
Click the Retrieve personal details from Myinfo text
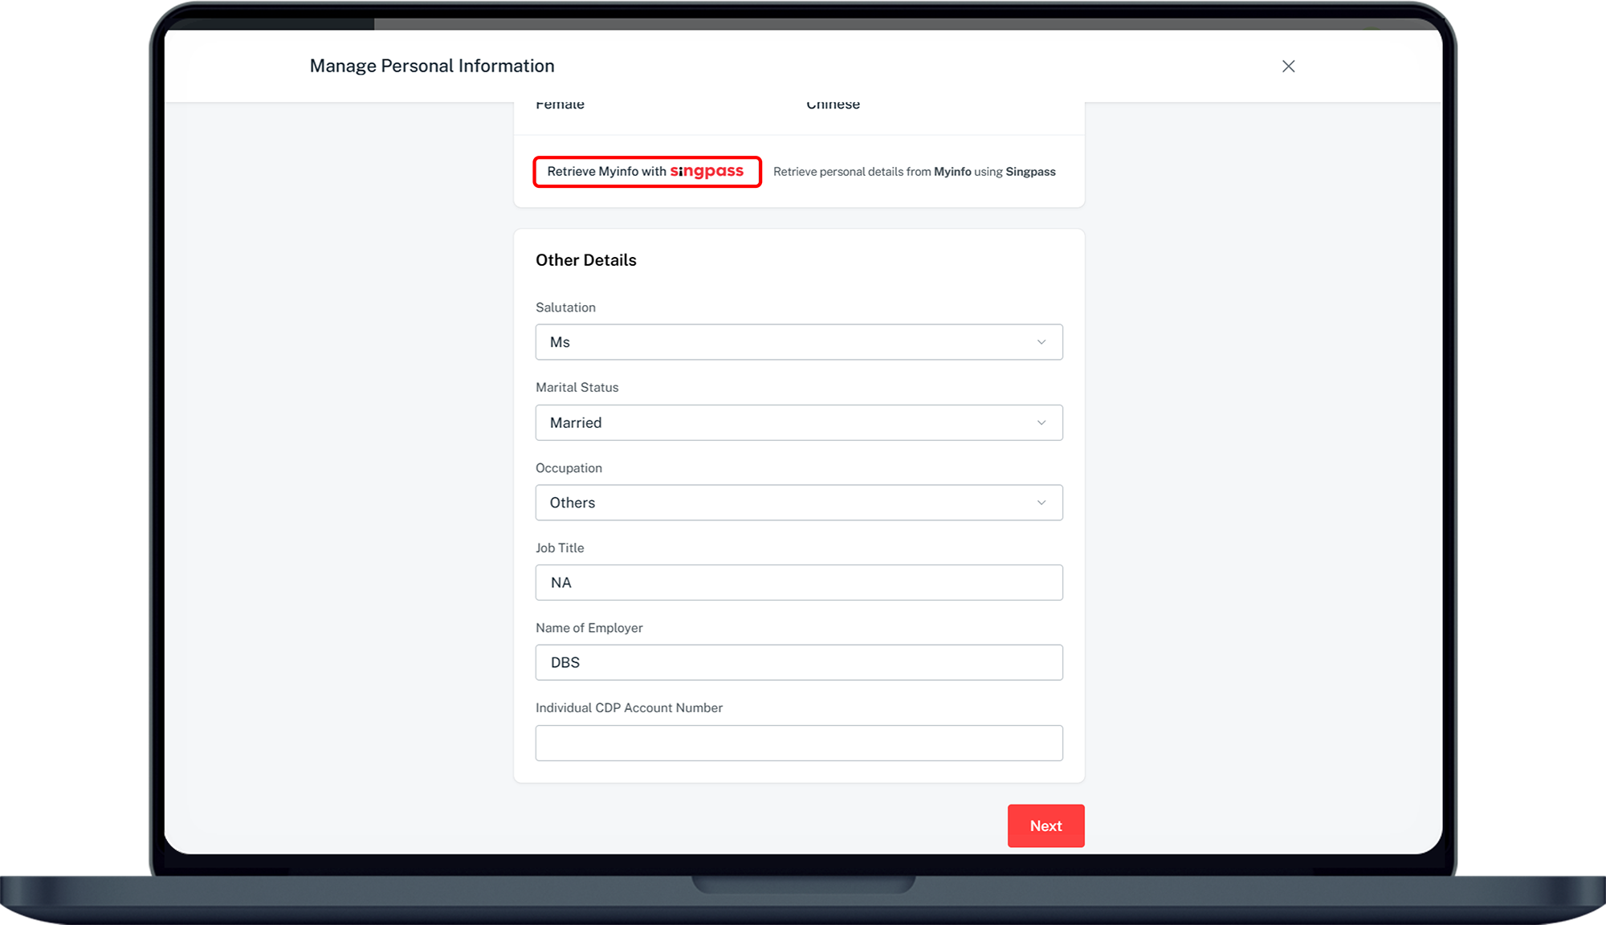(x=915, y=171)
